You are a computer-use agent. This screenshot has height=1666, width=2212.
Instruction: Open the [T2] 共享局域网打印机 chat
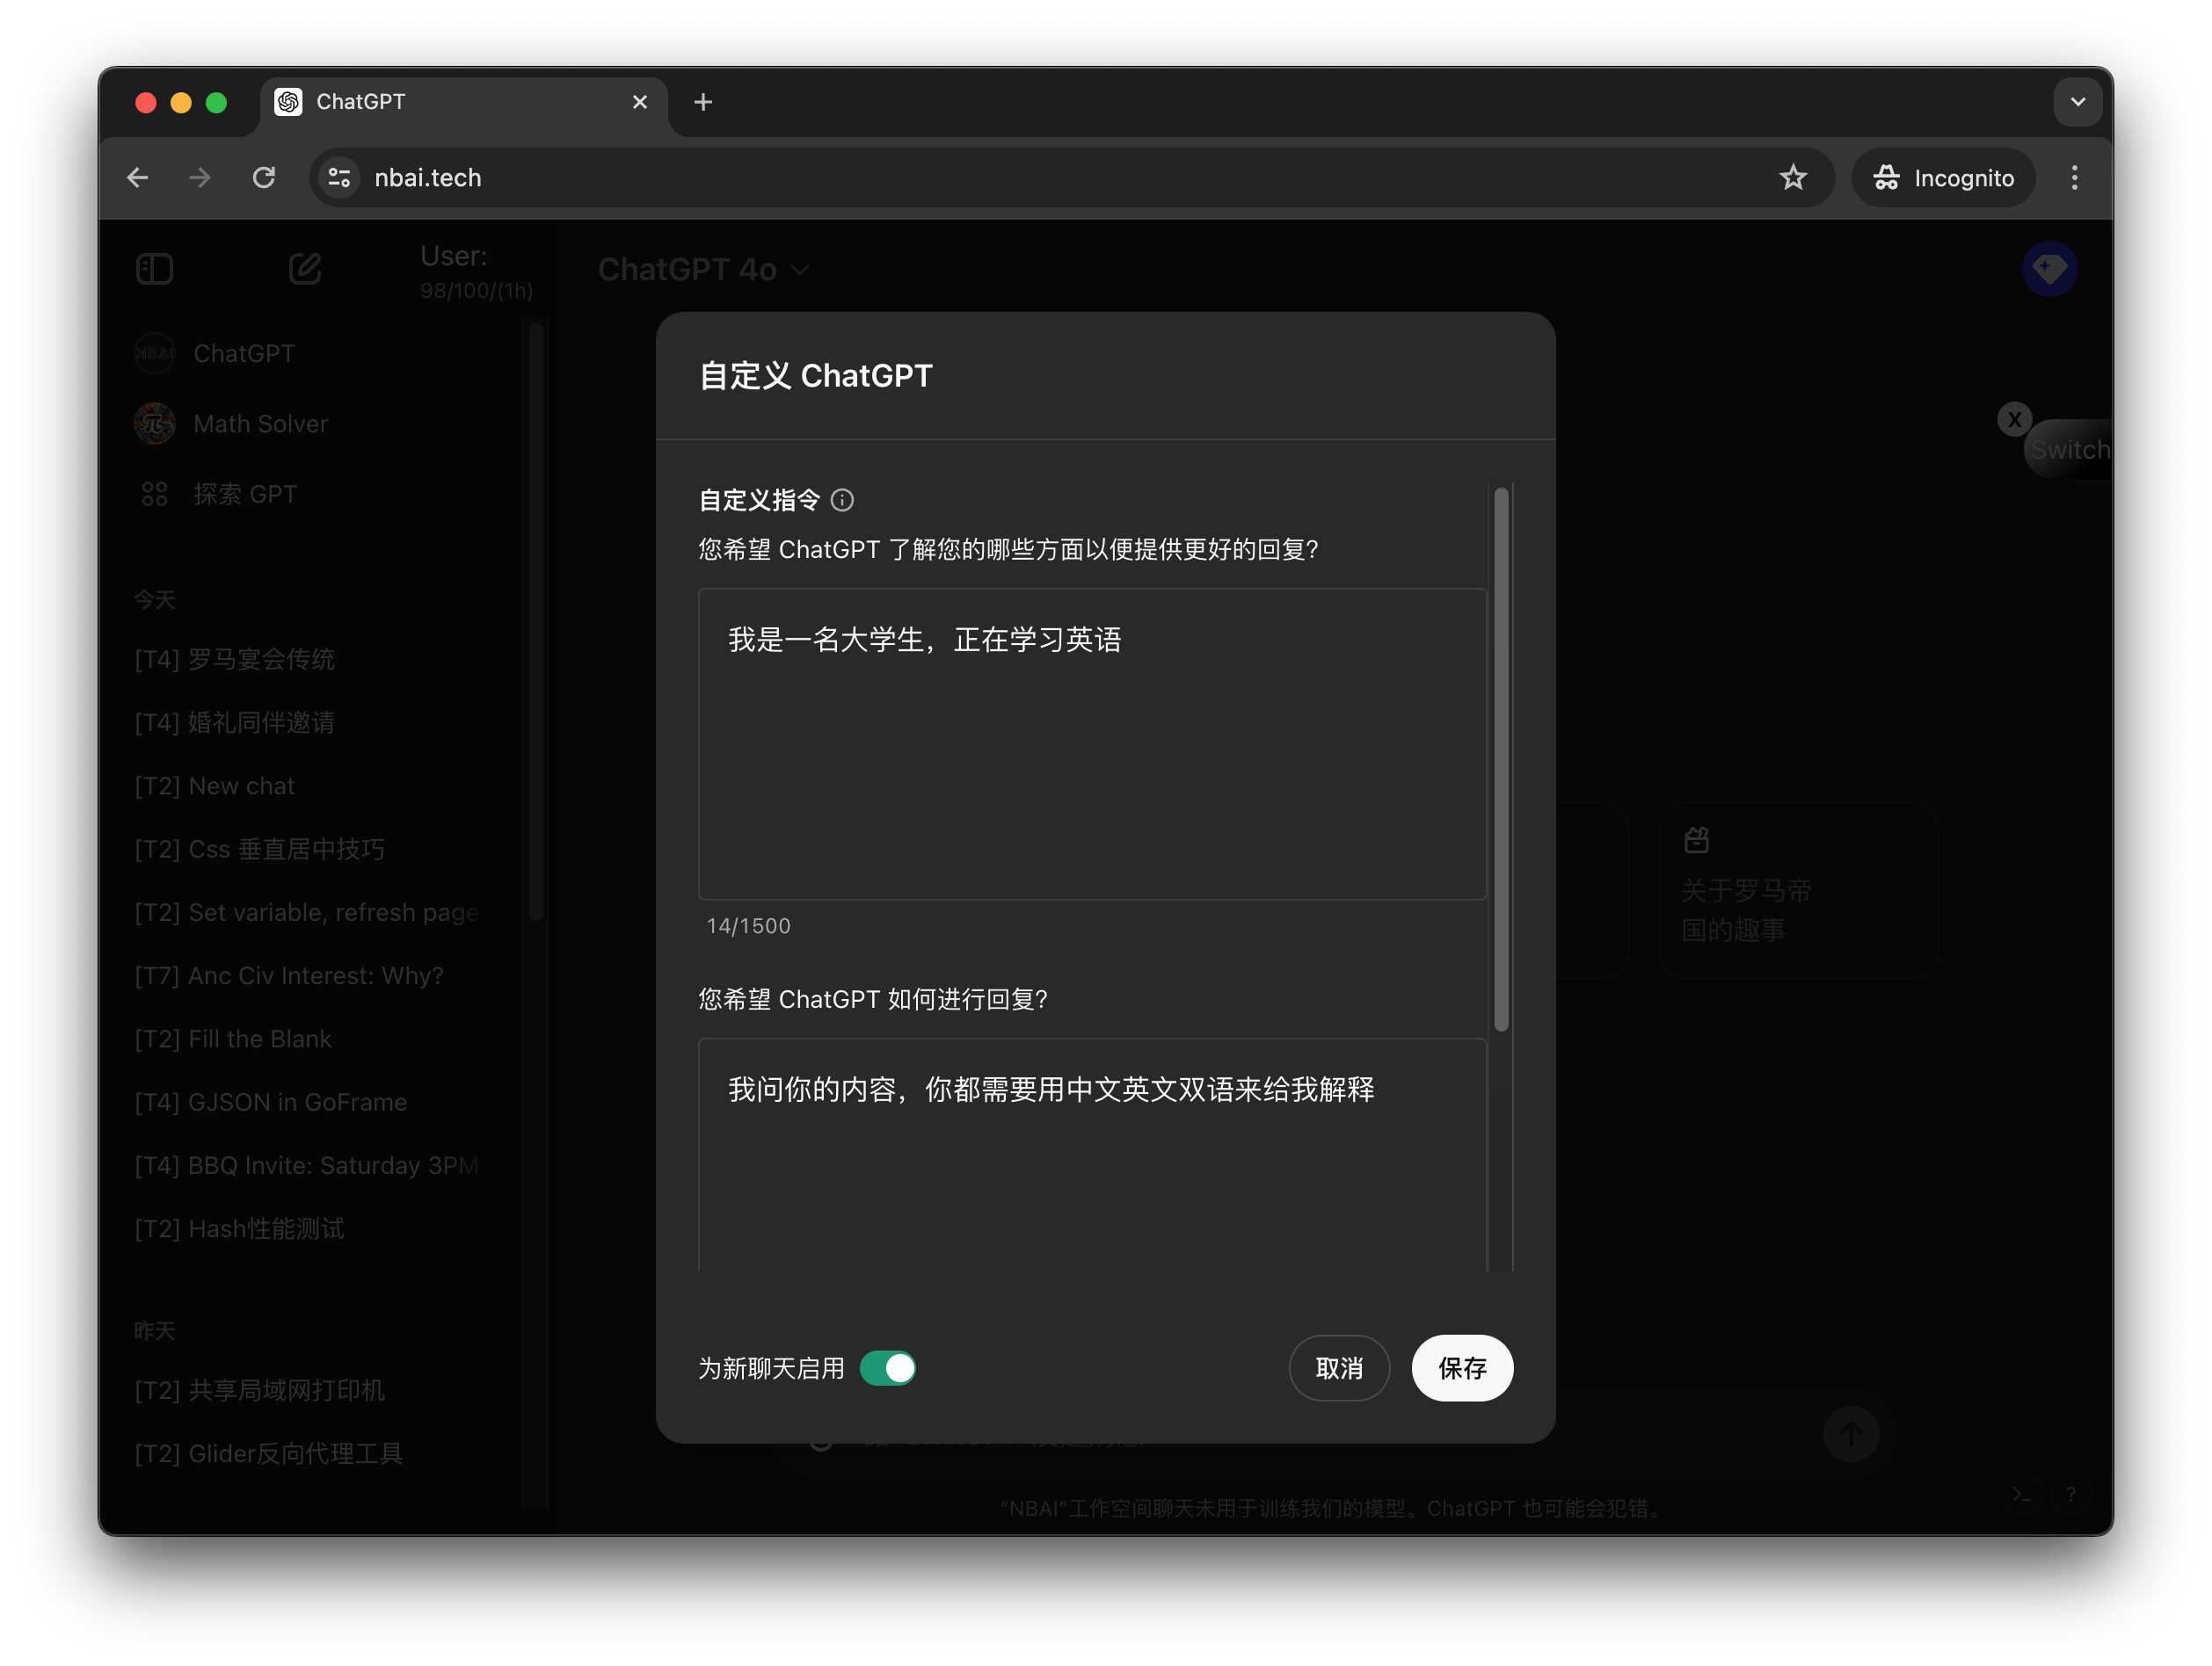pos(259,1390)
